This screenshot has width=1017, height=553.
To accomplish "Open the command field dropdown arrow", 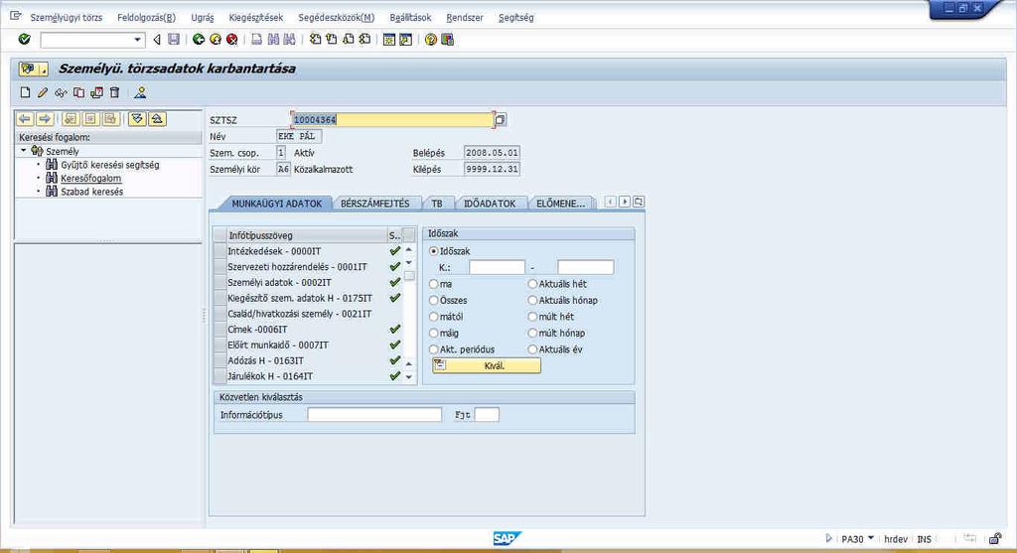I will 137,40.
